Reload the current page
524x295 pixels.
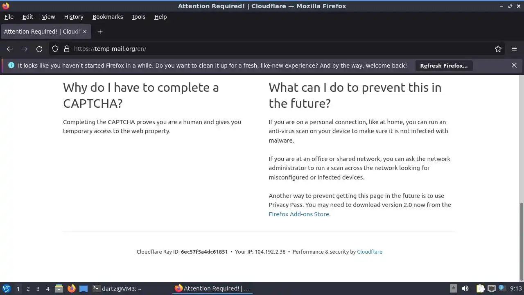pyautogui.click(x=39, y=49)
